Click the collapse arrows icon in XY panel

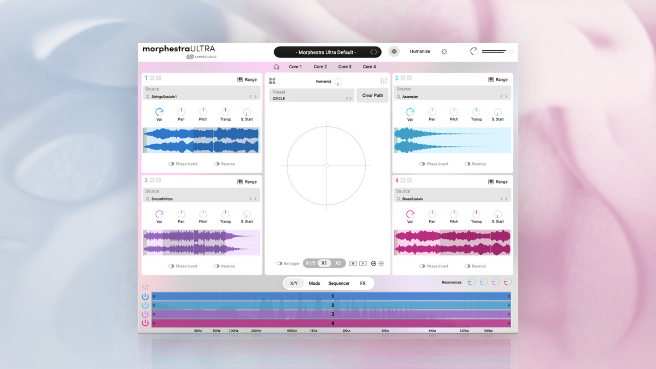(x=272, y=80)
